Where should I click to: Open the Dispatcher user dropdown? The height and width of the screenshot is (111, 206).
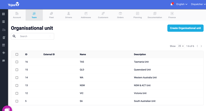(198, 4)
